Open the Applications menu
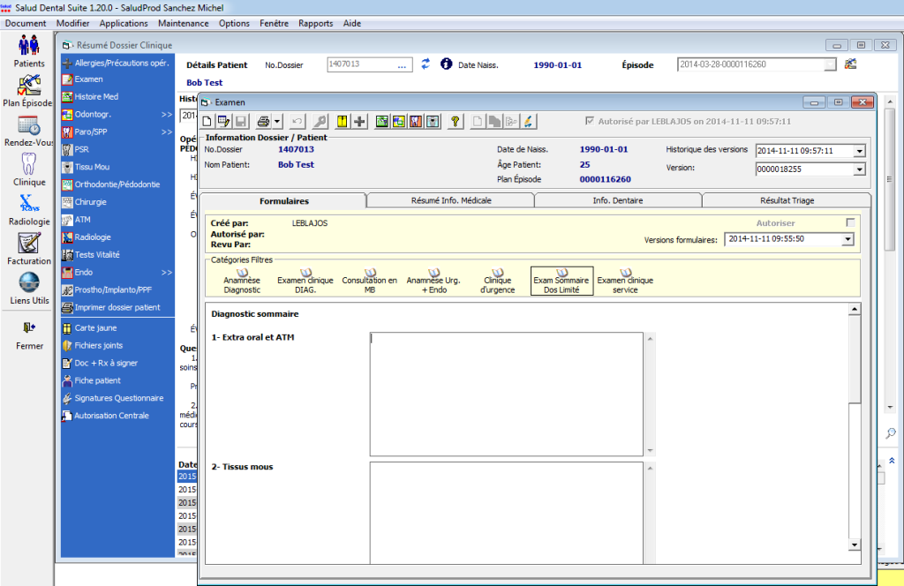The image size is (904, 586). (124, 24)
